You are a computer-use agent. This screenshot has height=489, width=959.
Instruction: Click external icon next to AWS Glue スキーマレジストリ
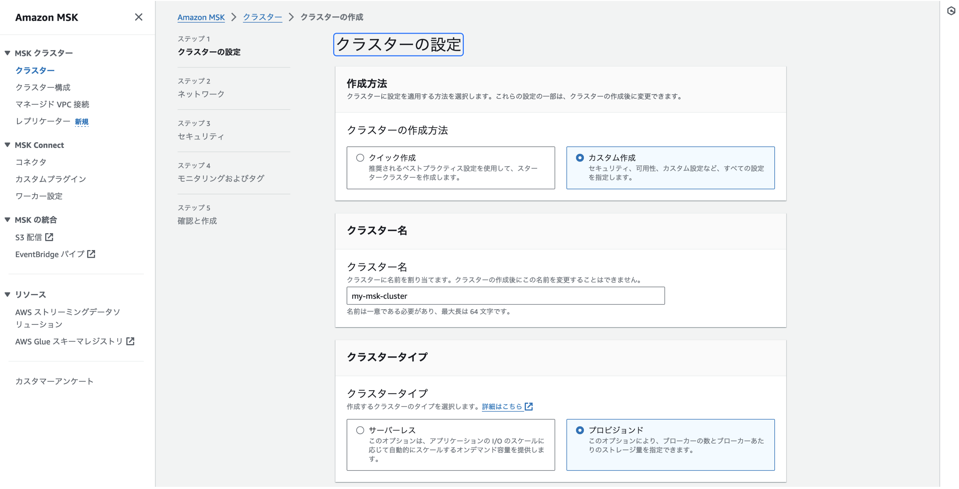[x=130, y=341]
